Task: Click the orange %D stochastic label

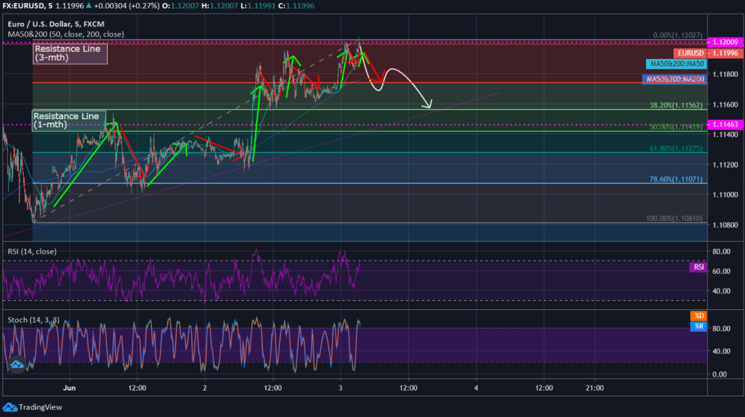Action: point(698,315)
